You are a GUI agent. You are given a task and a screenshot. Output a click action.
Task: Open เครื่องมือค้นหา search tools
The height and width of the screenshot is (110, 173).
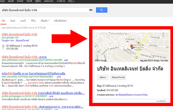click(x=60, y=21)
